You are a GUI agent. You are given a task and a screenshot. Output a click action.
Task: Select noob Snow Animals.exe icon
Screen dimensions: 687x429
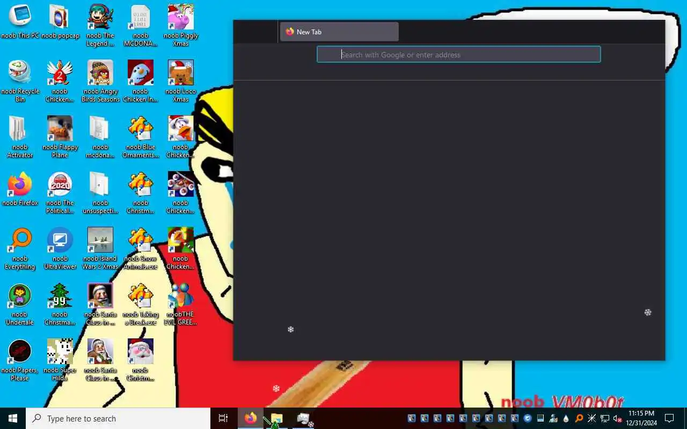click(141, 249)
